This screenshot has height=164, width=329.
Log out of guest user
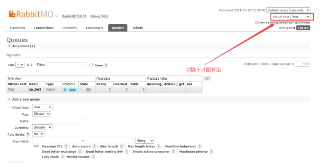303,28
